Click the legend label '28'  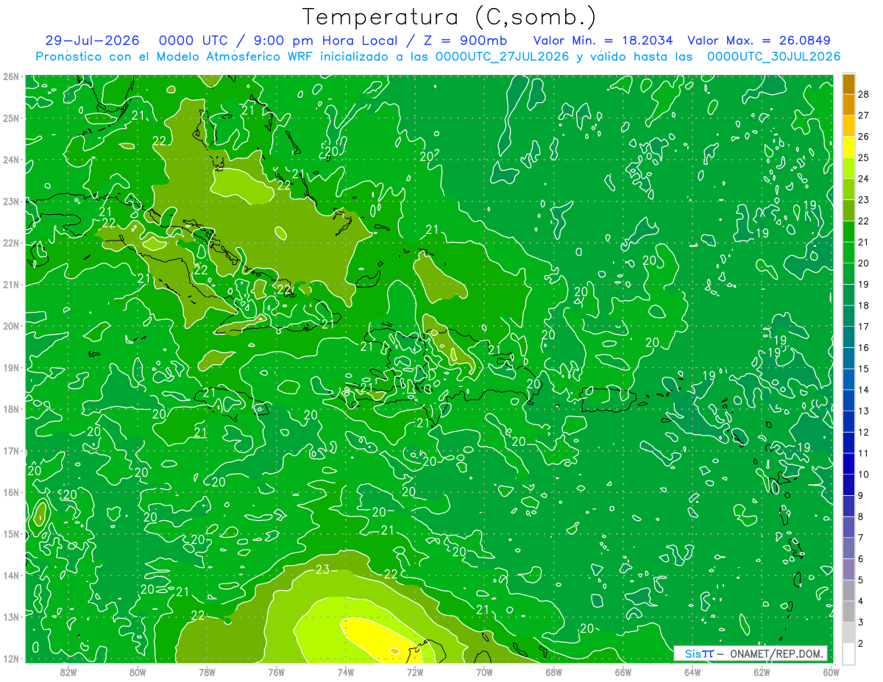tap(864, 94)
